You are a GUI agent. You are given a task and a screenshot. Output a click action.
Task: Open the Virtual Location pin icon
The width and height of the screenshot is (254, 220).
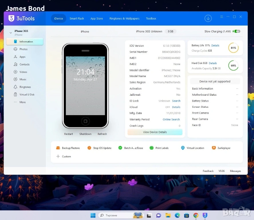point(183,148)
